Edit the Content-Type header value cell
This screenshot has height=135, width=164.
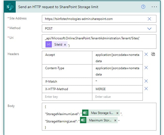(117, 71)
